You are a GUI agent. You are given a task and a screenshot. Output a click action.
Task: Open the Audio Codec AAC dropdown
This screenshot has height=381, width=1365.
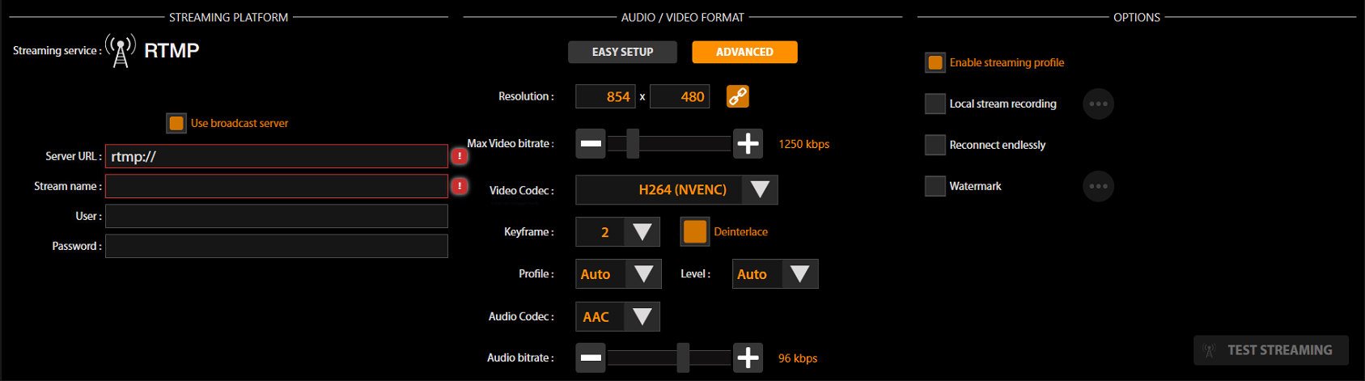coord(642,316)
